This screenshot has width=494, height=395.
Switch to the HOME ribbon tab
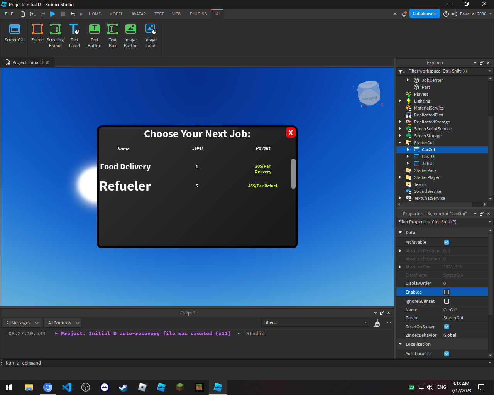(95, 14)
